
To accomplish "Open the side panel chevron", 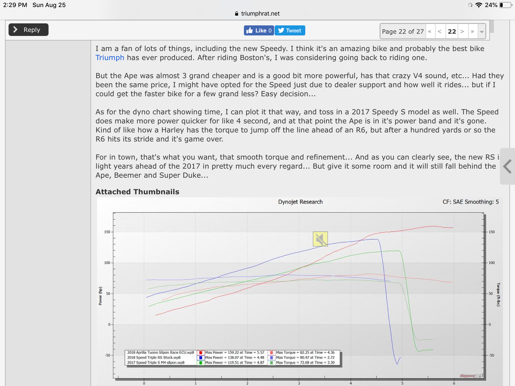I will [x=507, y=166].
